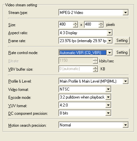
Task: Increase the width size value
Action: [x=75, y=23]
